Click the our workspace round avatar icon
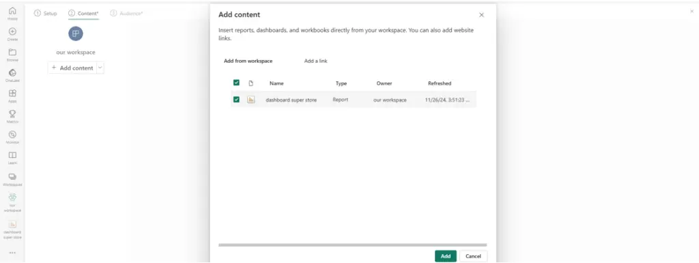 tap(75, 33)
